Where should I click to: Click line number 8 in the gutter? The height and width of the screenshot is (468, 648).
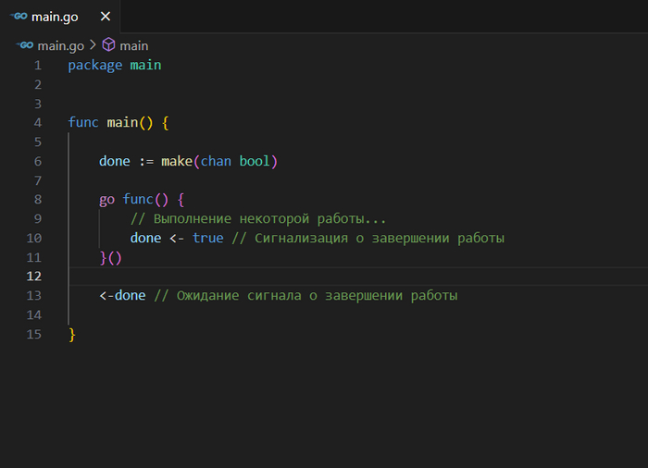click(x=37, y=200)
